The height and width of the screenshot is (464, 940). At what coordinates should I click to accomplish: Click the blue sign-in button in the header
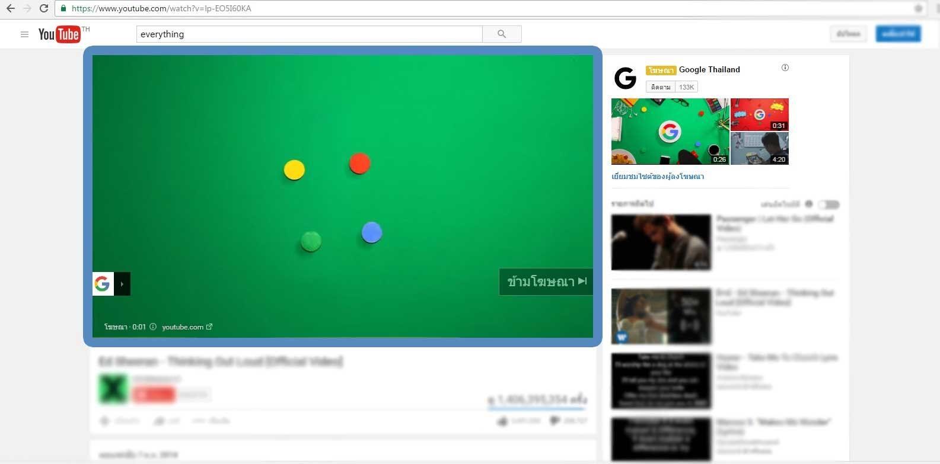tap(898, 34)
